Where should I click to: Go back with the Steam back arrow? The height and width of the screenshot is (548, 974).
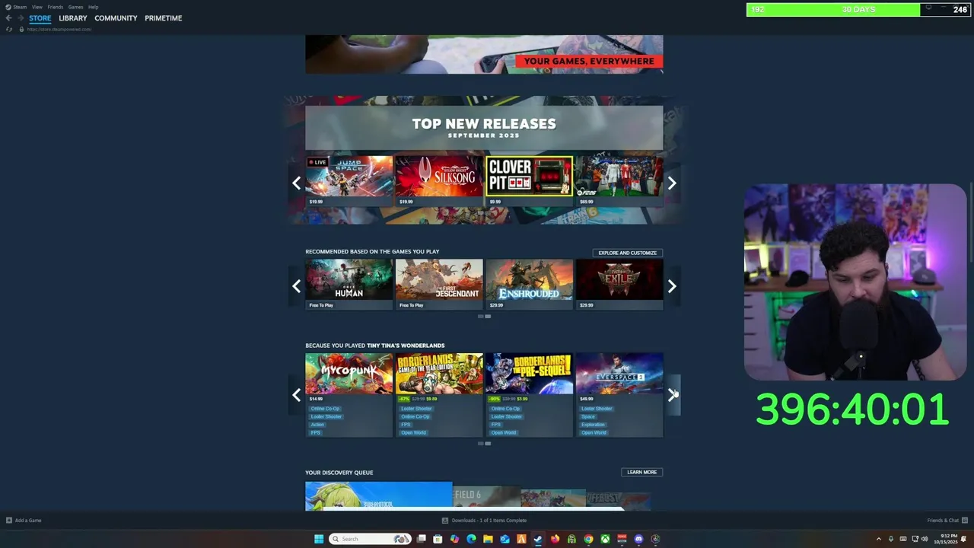(8, 18)
